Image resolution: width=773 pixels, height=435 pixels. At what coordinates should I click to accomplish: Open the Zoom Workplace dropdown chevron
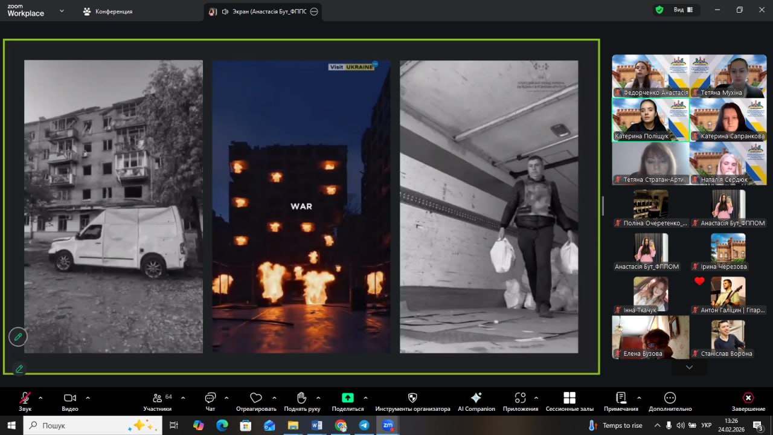coord(62,11)
